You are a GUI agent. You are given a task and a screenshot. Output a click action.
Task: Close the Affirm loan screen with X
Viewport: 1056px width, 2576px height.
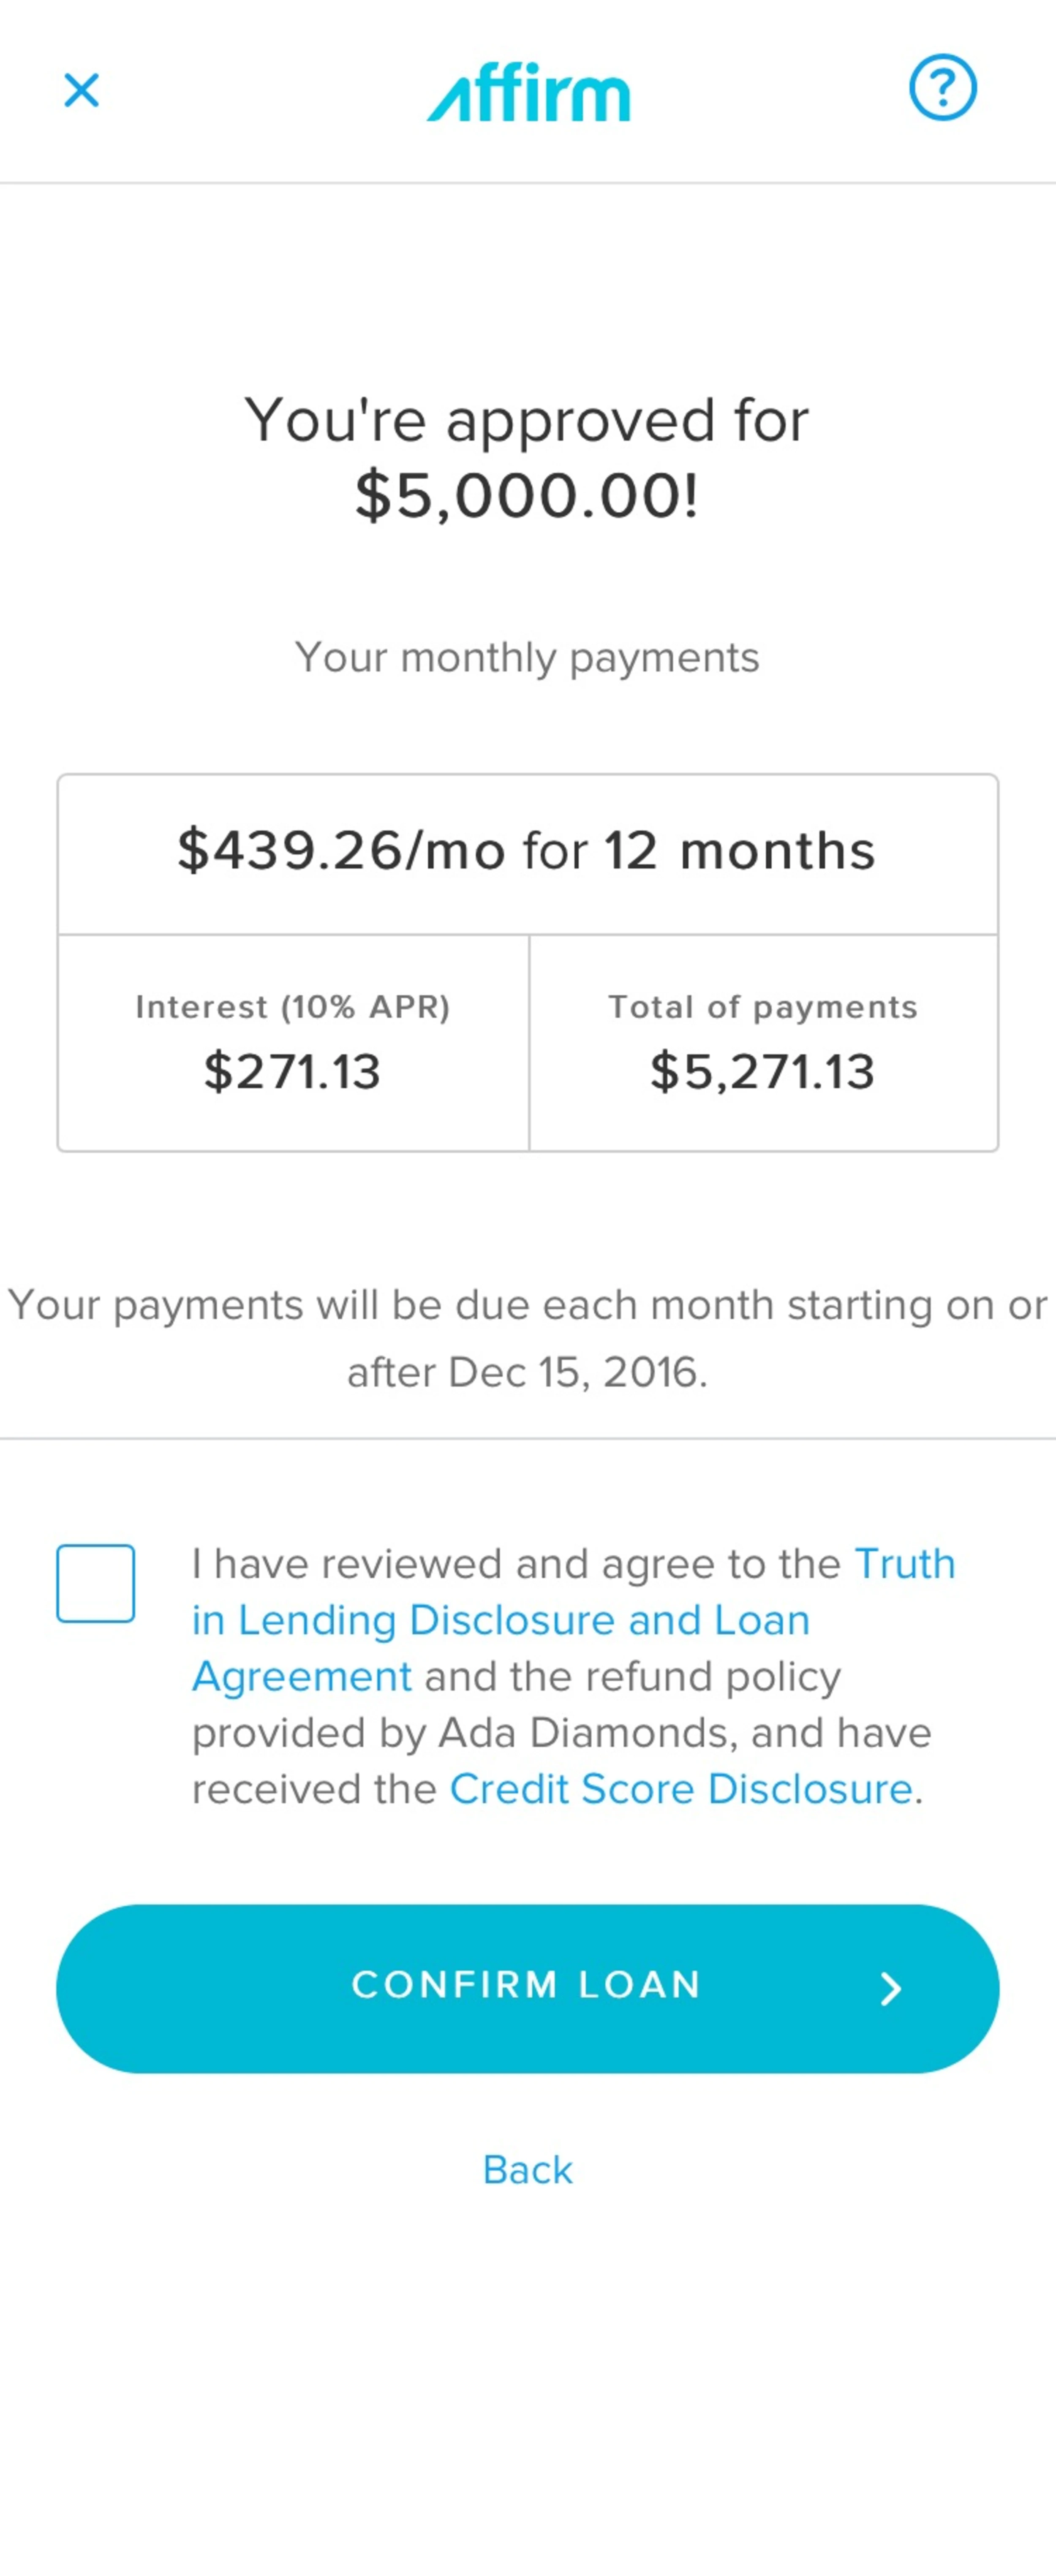tap(81, 90)
